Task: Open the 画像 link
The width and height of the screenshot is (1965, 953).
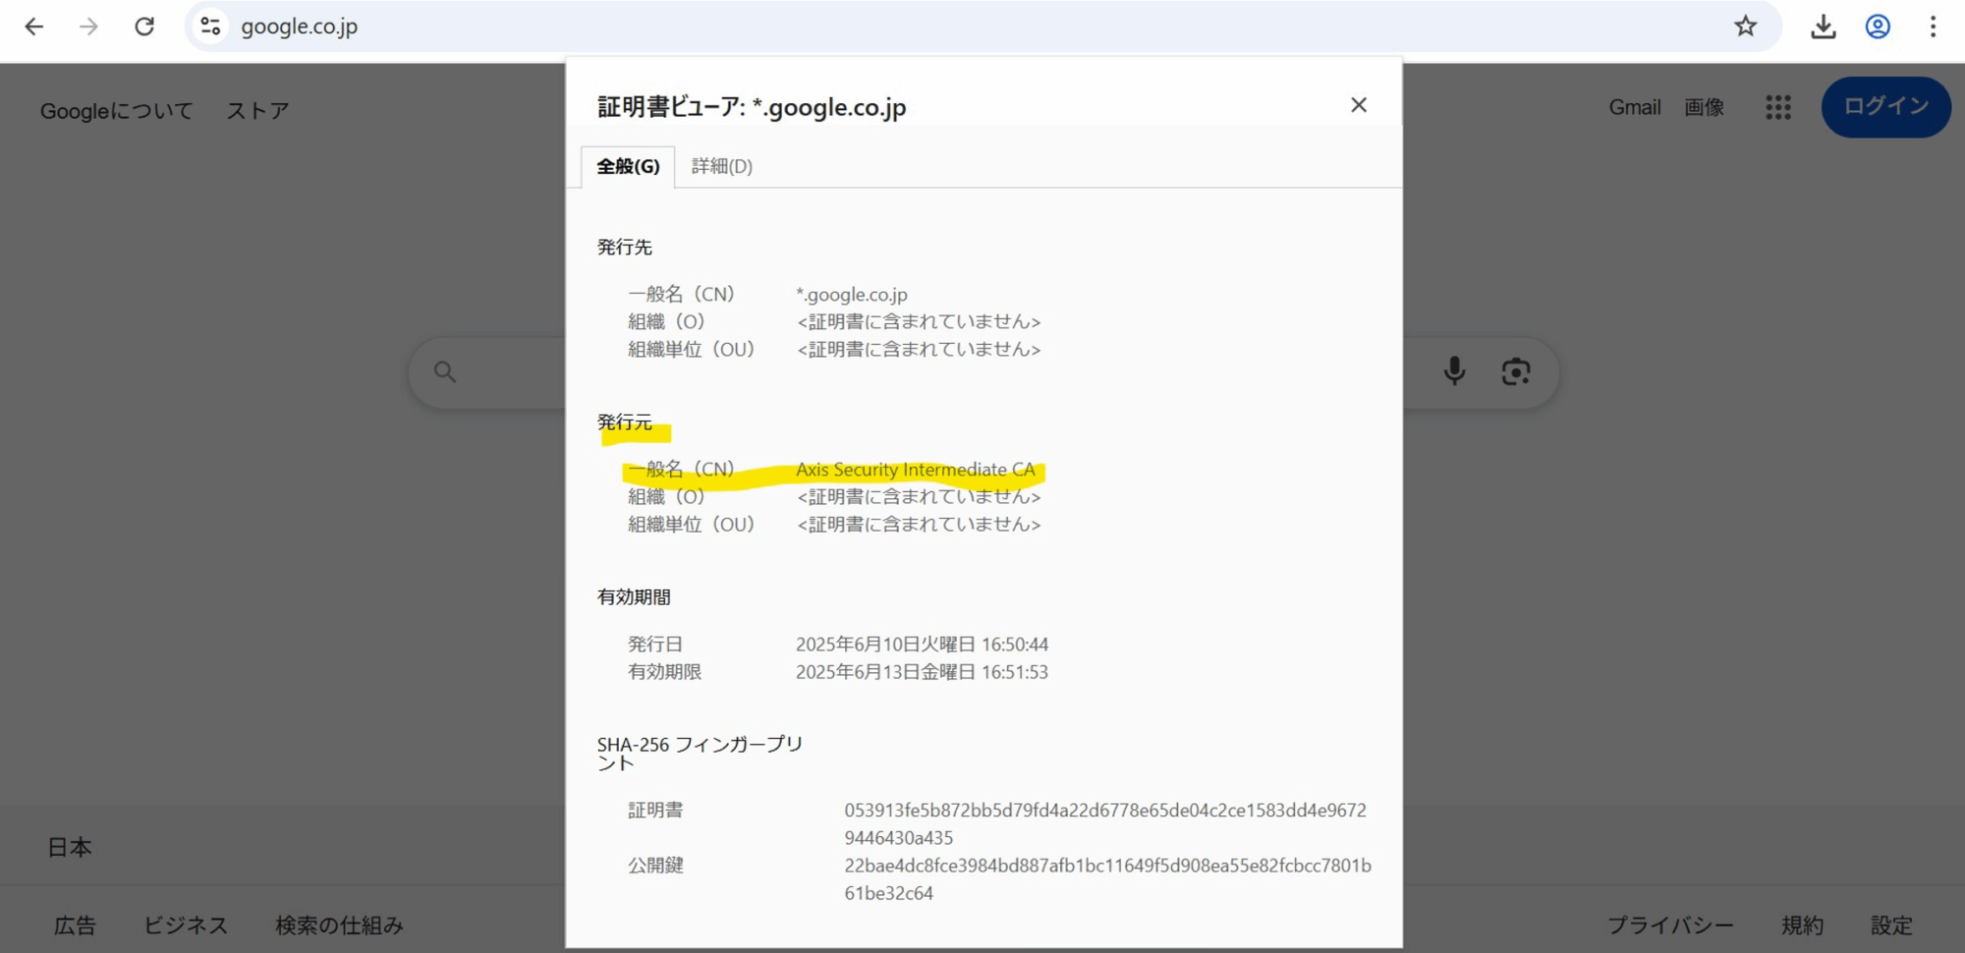Action: click(1704, 107)
